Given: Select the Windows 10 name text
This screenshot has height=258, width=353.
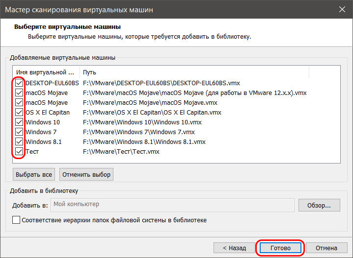Looking at the screenshot, I should click(43, 122).
